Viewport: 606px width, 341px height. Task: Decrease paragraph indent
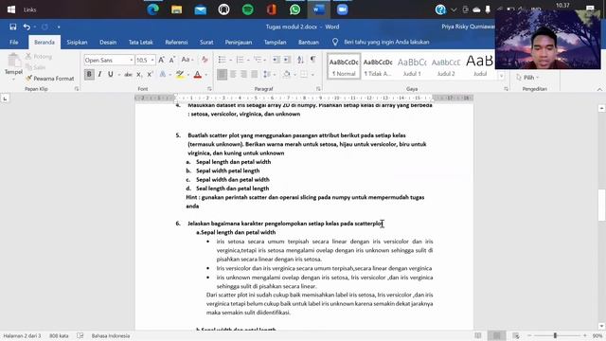pyautogui.click(x=276, y=60)
